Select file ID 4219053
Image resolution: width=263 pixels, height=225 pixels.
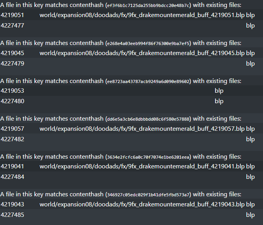(12, 91)
